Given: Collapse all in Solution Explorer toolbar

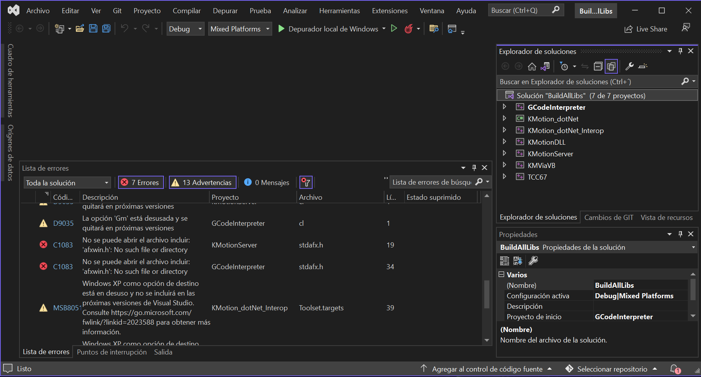Looking at the screenshot, I should tap(598, 67).
